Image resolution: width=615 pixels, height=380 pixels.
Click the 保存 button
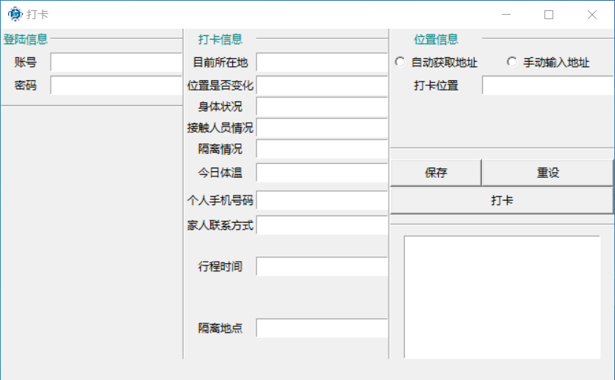tap(436, 173)
